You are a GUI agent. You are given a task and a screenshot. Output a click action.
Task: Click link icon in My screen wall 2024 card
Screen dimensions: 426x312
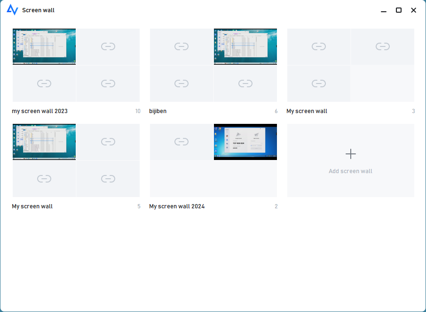tap(181, 141)
